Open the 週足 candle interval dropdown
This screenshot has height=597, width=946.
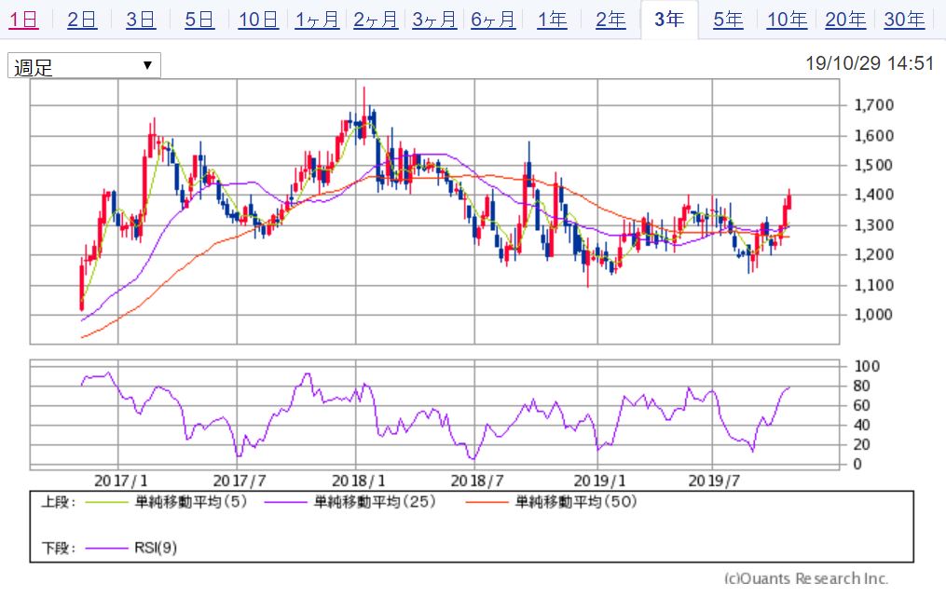[84, 66]
